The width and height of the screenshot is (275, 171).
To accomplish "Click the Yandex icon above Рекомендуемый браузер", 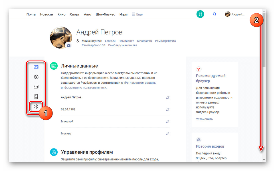I will [199, 69].
